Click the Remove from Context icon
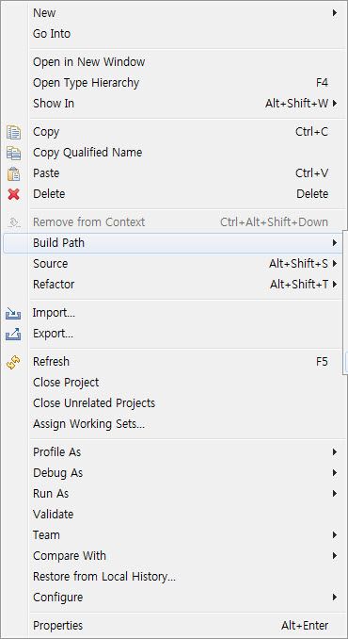The image size is (348, 639). point(14,222)
